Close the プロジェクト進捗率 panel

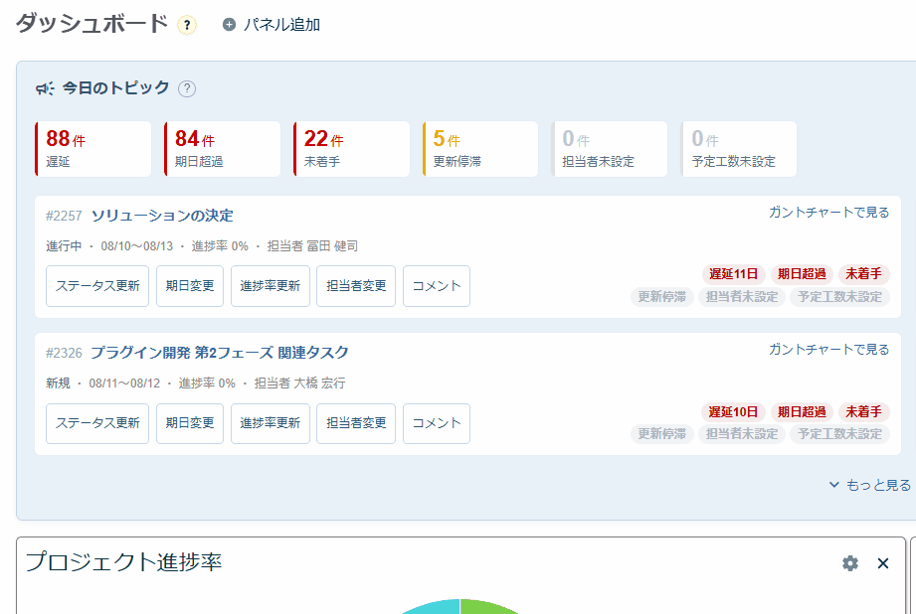[x=883, y=563]
